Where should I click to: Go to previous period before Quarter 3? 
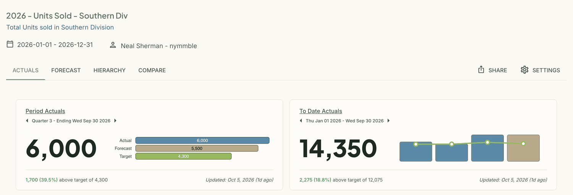(x=27, y=121)
